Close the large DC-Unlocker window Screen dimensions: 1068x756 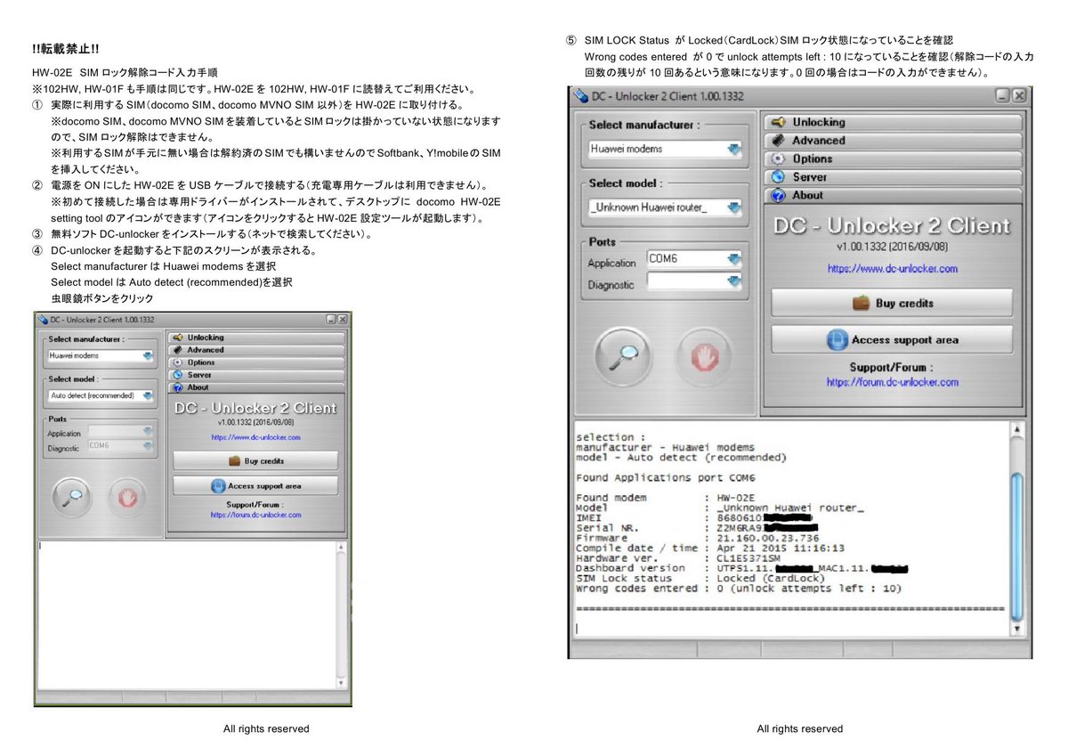(1018, 95)
